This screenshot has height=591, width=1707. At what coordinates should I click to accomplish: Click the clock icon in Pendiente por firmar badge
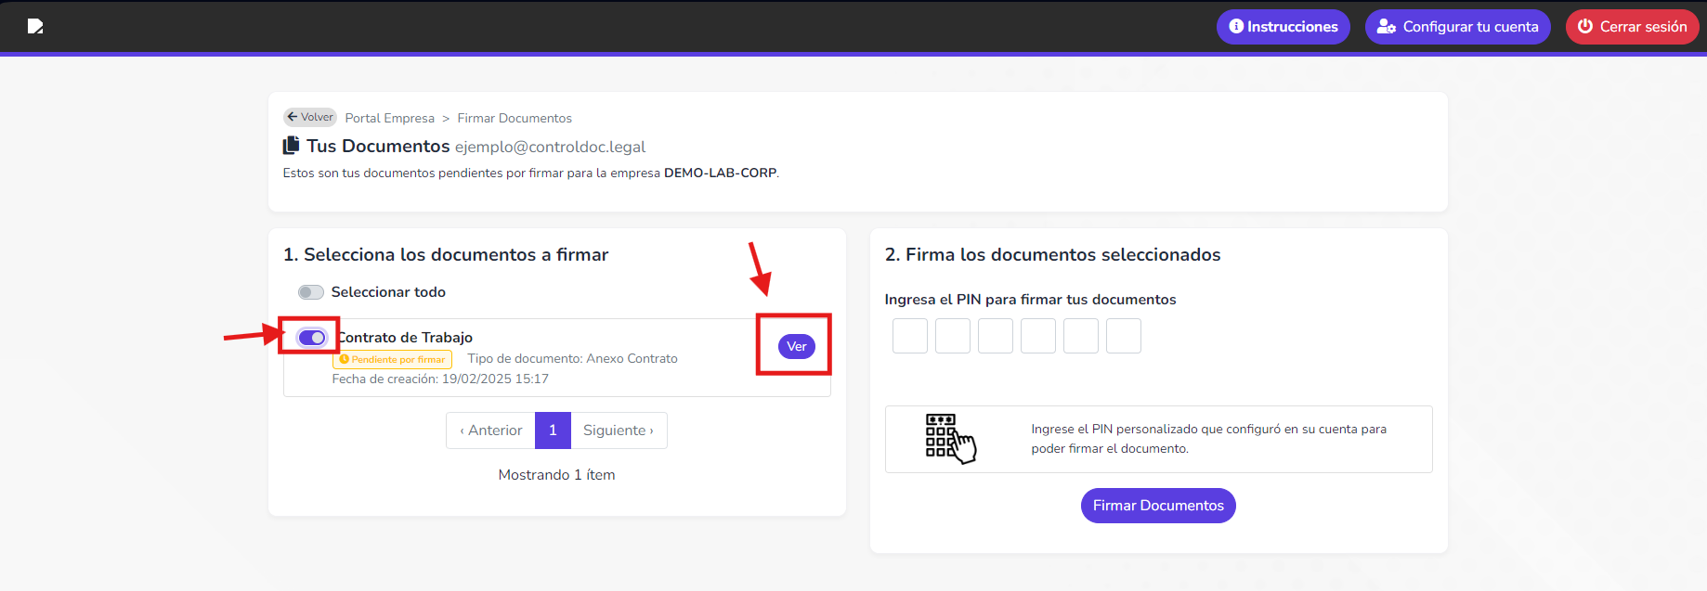click(x=344, y=359)
